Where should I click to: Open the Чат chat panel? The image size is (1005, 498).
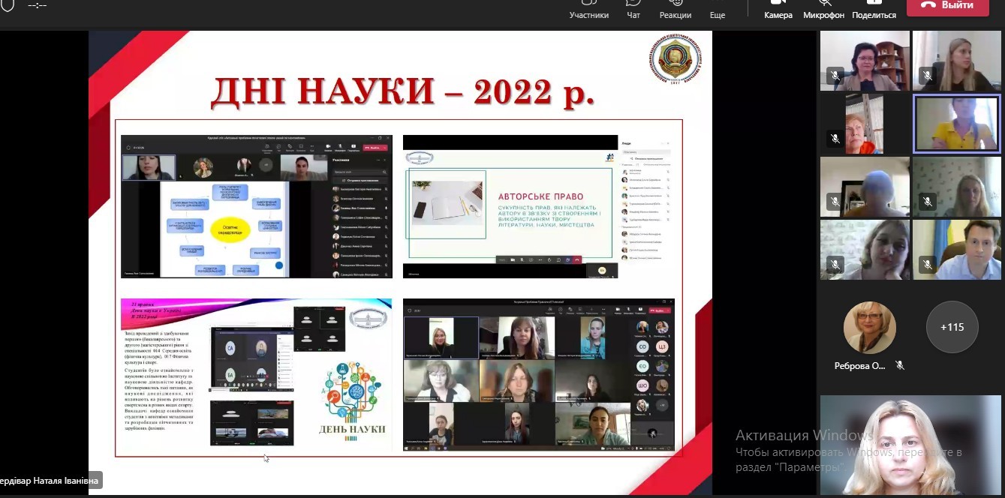[x=633, y=9]
